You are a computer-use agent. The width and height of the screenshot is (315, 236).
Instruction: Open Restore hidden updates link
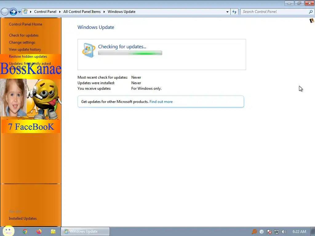click(x=28, y=57)
